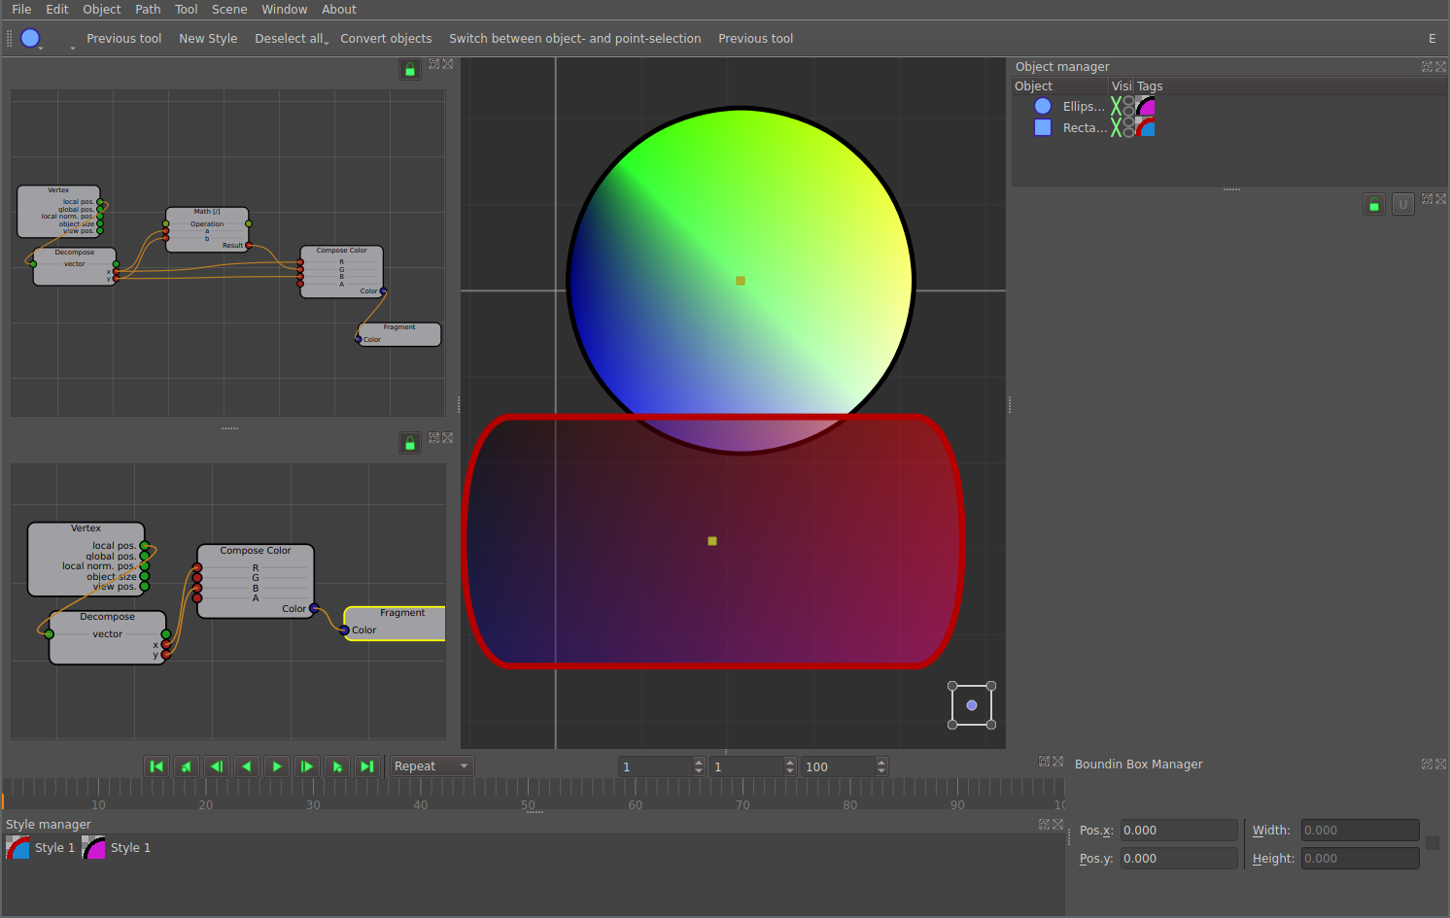Click the Rectangle object's style tag
Viewport: 1450px width, 918px height.
[1146, 127]
